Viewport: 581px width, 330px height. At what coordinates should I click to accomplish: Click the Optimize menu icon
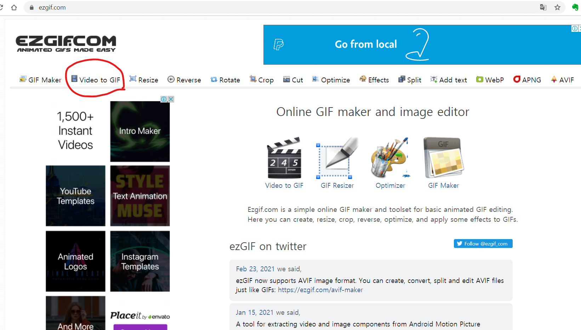point(315,79)
